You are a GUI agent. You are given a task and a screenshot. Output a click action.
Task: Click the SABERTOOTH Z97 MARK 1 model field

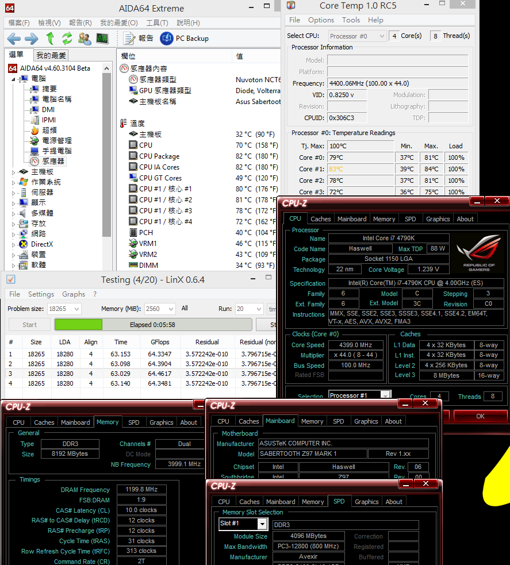click(x=312, y=453)
